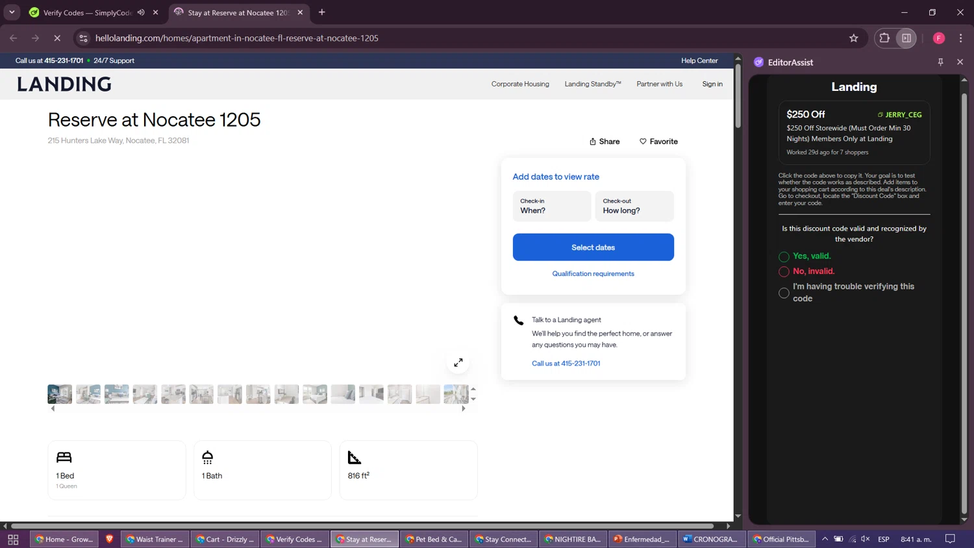
Task: Move thumbnail strip right with arrow
Action: tap(463, 409)
